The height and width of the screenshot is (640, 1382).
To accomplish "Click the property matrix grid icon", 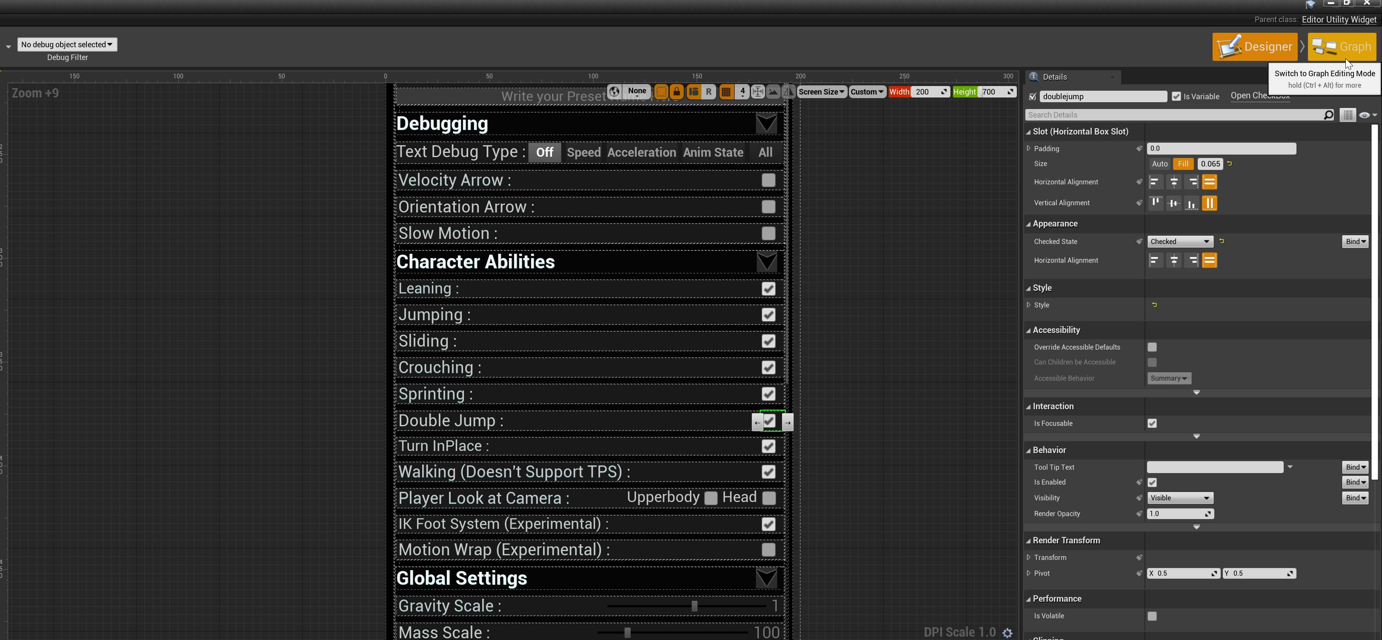I will click(x=1348, y=115).
